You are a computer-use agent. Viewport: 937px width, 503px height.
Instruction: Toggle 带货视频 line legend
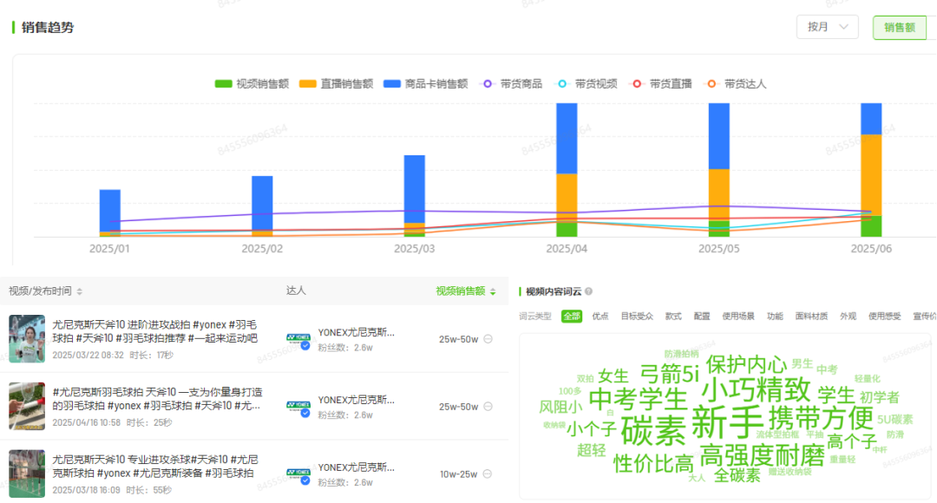pyautogui.click(x=586, y=84)
